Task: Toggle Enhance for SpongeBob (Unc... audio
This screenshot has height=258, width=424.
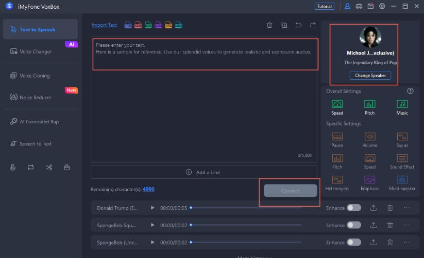Action: pos(354,242)
